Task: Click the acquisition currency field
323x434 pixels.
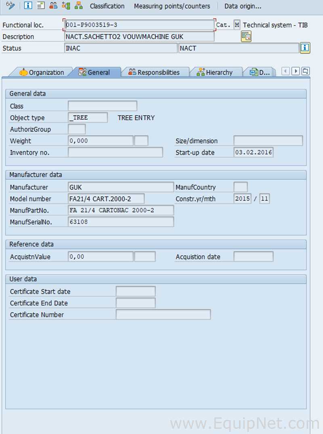Action: coord(145,256)
